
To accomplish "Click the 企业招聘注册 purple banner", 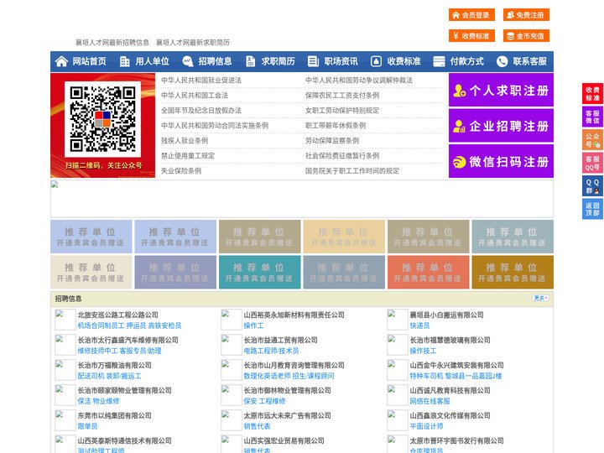I will pyautogui.click(x=501, y=126).
